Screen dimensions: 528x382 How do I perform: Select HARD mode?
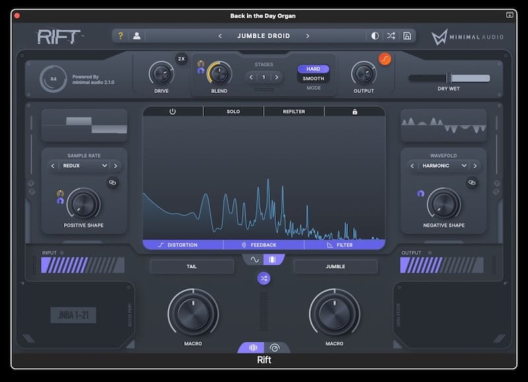(313, 69)
